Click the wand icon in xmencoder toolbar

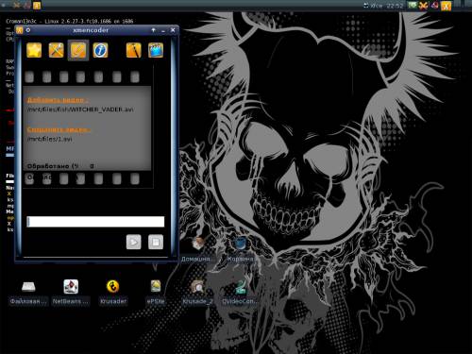tap(134, 50)
